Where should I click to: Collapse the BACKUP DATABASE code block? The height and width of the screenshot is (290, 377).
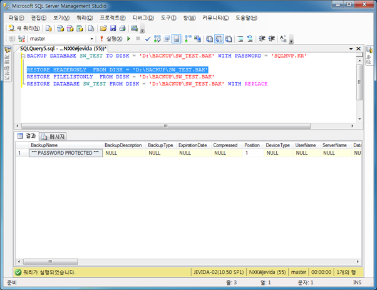(23, 56)
